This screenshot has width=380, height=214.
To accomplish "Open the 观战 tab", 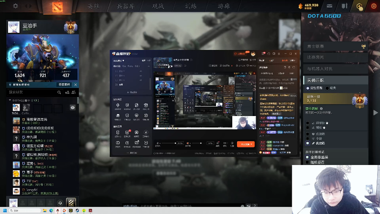I will [x=158, y=6].
